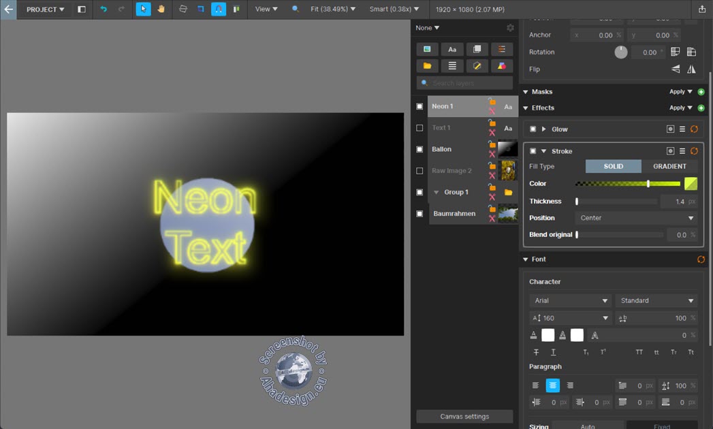The height and width of the screenshot is (429, 713).
Task: Toggle visibility of Group 1
Action: (x=419, y=192)
